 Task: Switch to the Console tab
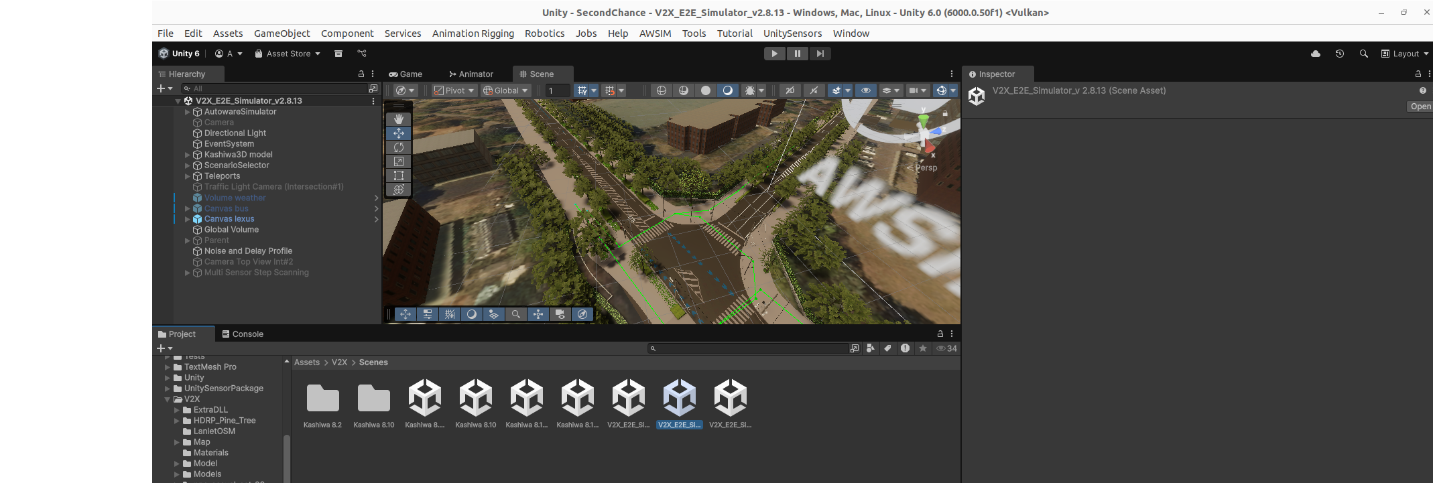coord(243,334)
